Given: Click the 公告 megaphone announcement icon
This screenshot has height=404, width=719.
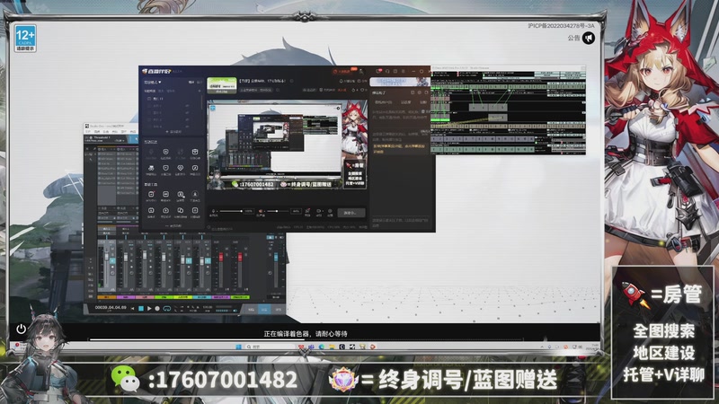Looking at the screenshot, I should pyautogui.click(x=589, y=39).
